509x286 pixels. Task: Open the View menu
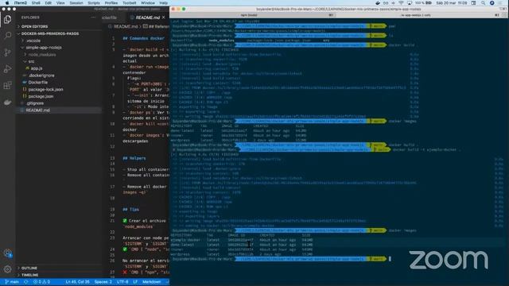click(60, 3)
